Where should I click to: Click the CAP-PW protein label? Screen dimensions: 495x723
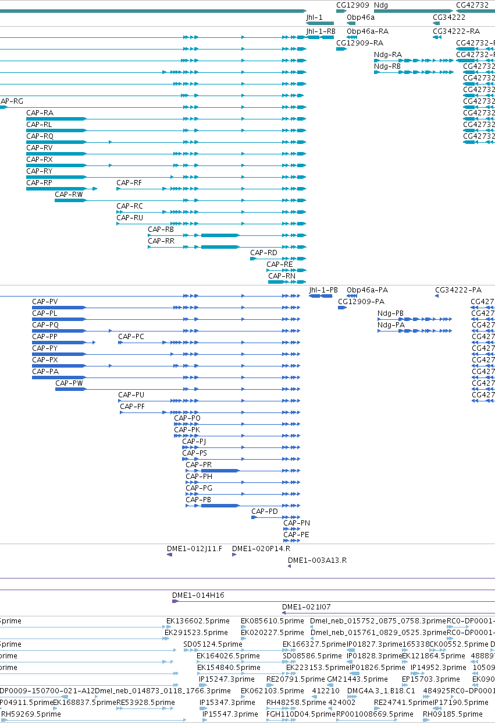69,383
